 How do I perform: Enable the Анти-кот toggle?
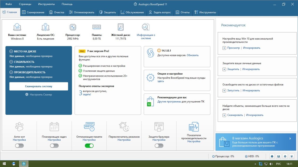19,146
